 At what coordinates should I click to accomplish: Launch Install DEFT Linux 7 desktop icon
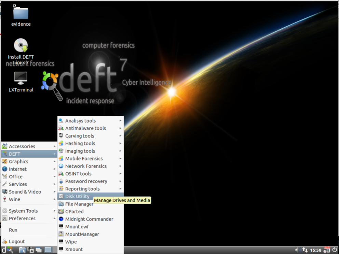(x=21, y=52)
